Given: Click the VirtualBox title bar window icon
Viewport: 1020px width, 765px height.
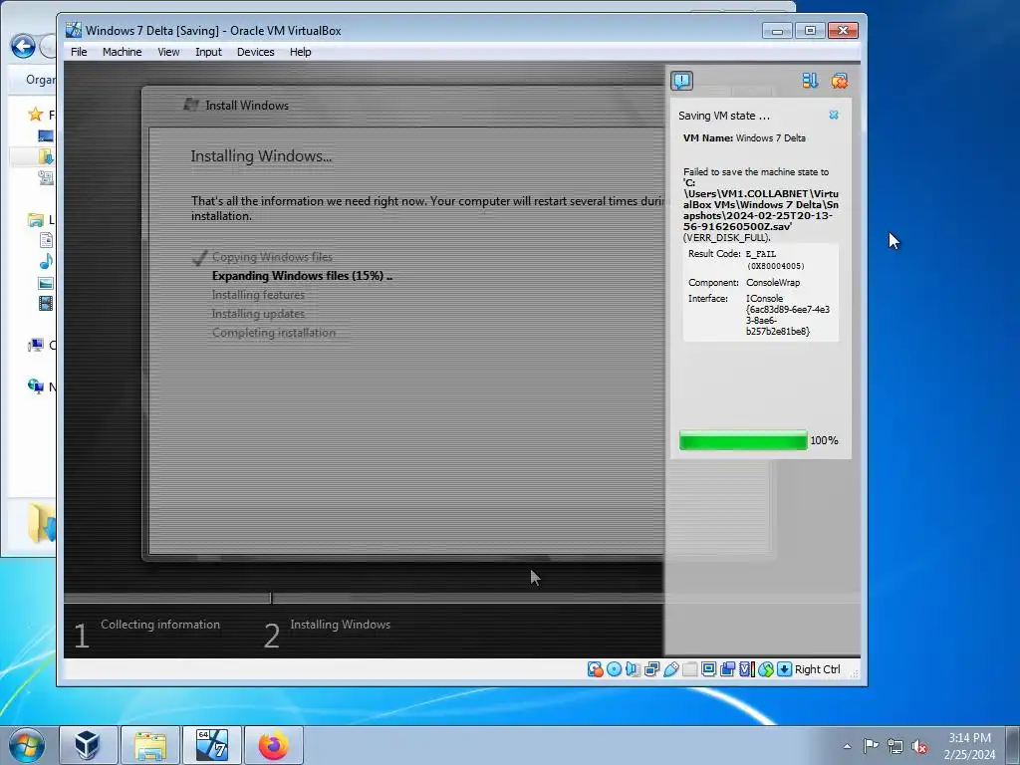Looking at the screenshot, I should [x=74, y=30].
